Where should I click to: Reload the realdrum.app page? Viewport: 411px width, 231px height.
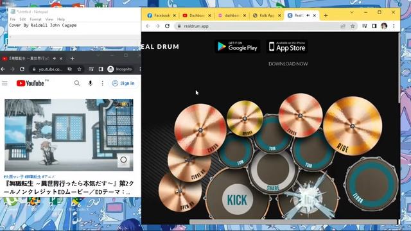click(x=167, y=26)
